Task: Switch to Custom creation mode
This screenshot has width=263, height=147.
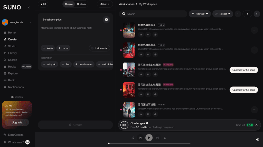Action: [81, 4]
